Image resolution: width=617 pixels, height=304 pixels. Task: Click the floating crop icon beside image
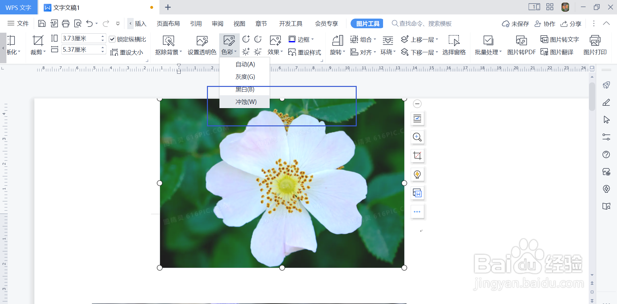coord(417,156)
